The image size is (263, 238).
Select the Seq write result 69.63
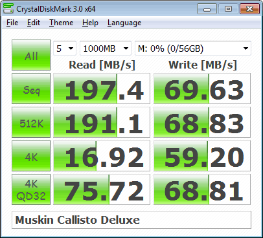coord(202,89)
